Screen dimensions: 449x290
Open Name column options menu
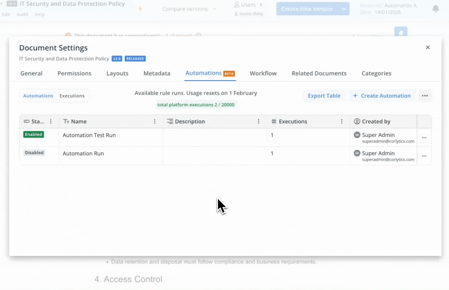[154, 122]
